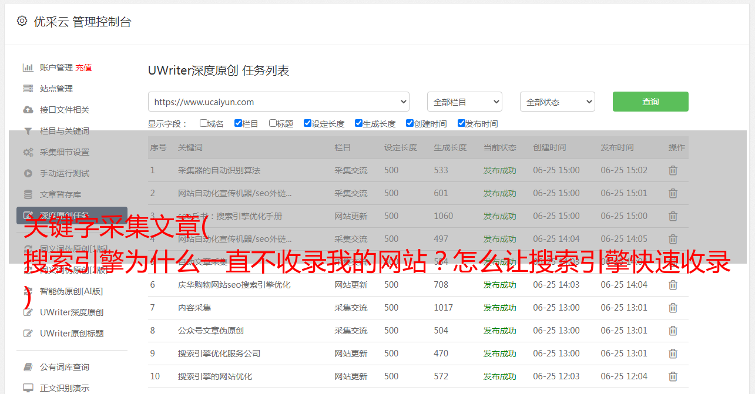Click generated length value 1017
Image resolution: width=755 pixels, height=394 pixels.
(x=444, y=308)
